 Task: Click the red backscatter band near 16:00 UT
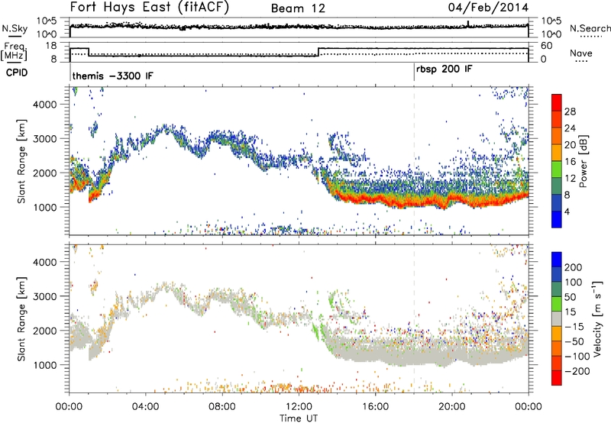(x=375, y=201)
